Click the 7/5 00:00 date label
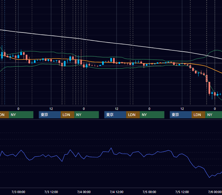 [149, 192]
